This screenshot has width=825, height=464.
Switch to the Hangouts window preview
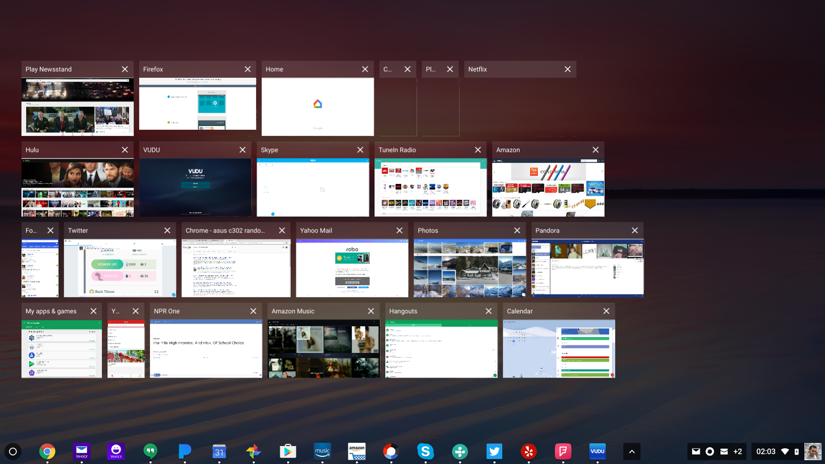[x=441, y=340]
